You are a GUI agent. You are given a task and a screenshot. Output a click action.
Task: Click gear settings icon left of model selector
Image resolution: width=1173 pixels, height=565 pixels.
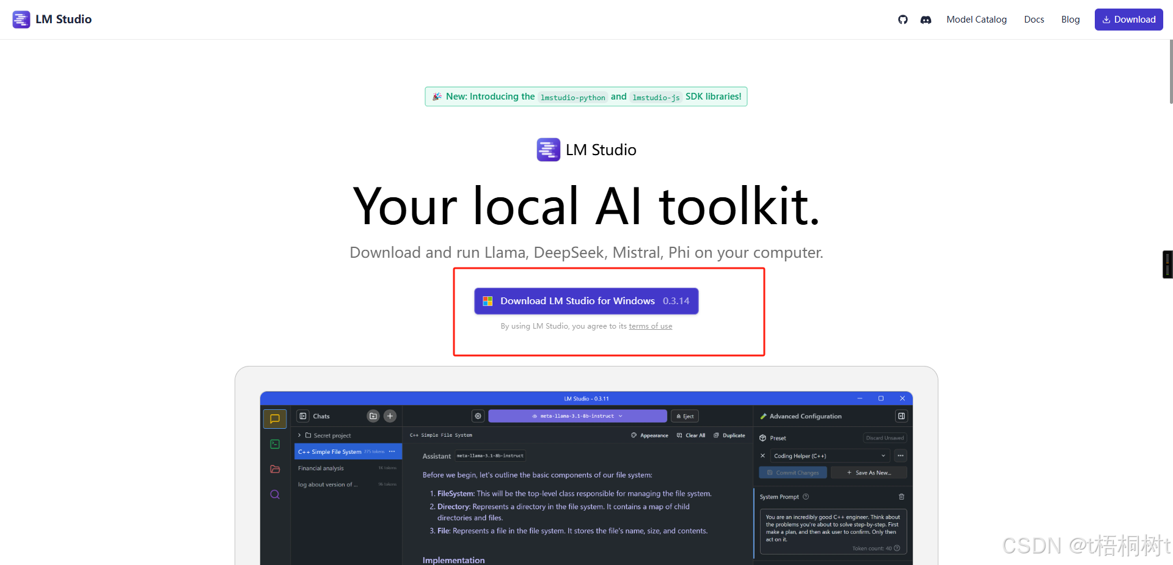[478, 416]
